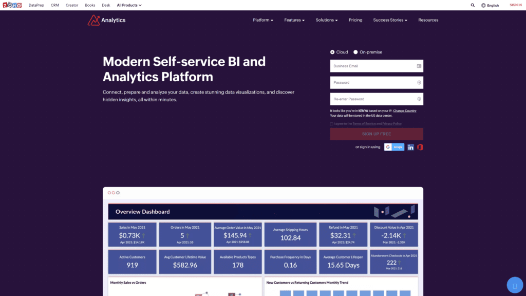The width and height of the screenshot is (526, 296).
Task: Click the Modern Self-service BI headline
Action: tap(184, 69)
